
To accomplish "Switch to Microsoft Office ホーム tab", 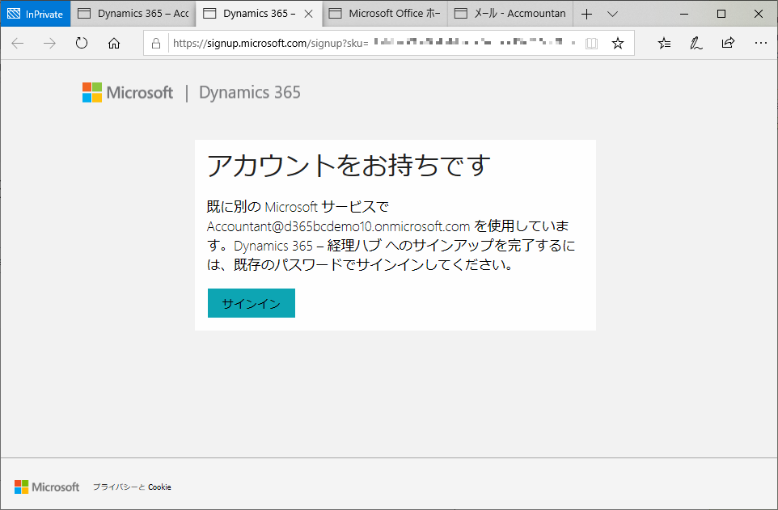I will (x=385, y=14).
